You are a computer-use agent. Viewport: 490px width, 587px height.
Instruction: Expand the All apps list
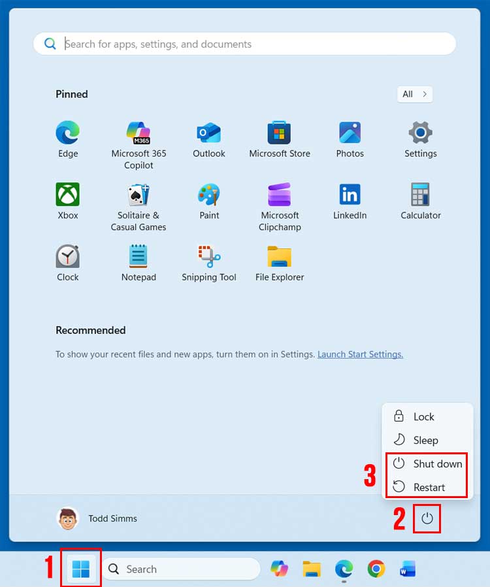(x=415, y=94)
